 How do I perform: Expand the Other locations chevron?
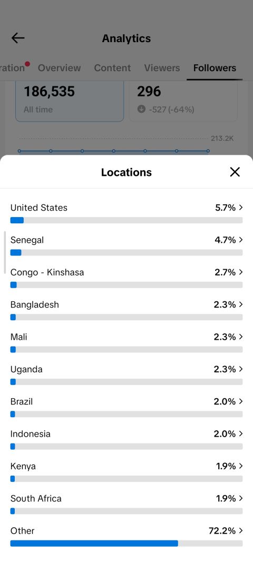click(x=241, y=530)
